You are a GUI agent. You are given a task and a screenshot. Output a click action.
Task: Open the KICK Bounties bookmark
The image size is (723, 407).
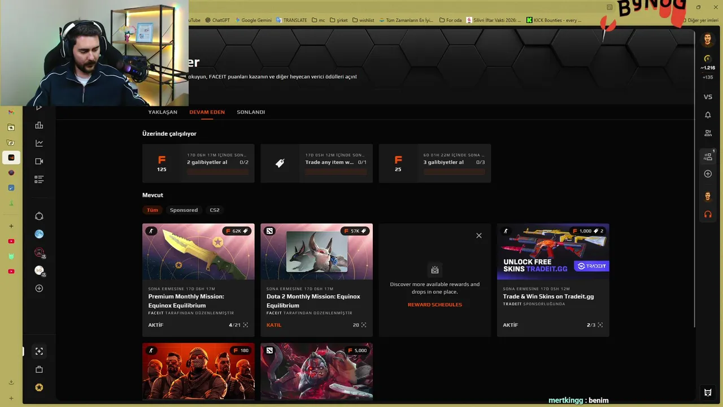(x=554, y=20)
